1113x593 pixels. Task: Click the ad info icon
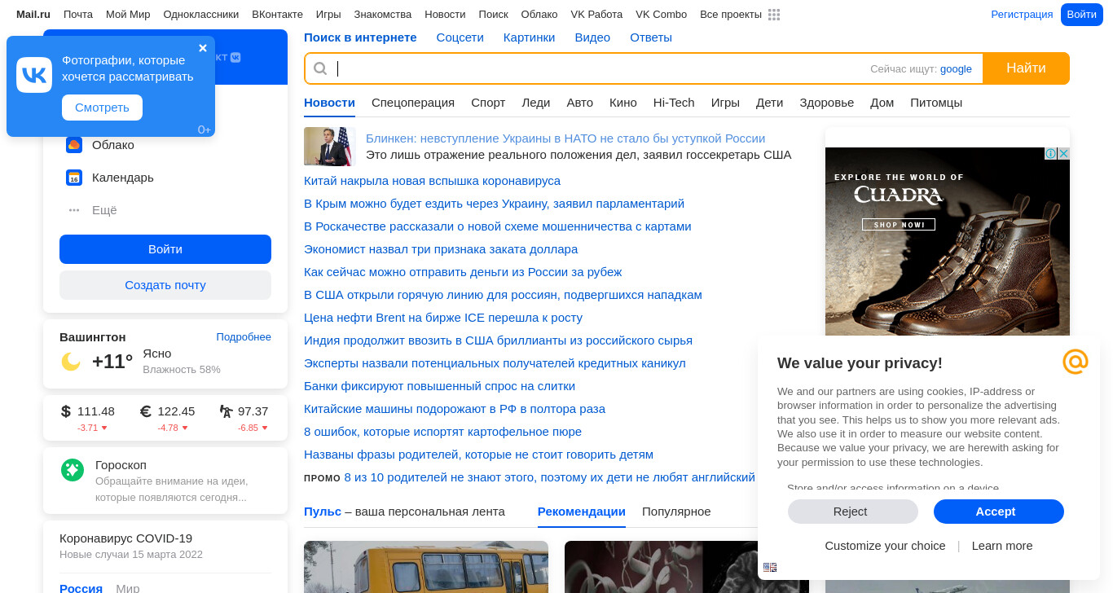1051,154
